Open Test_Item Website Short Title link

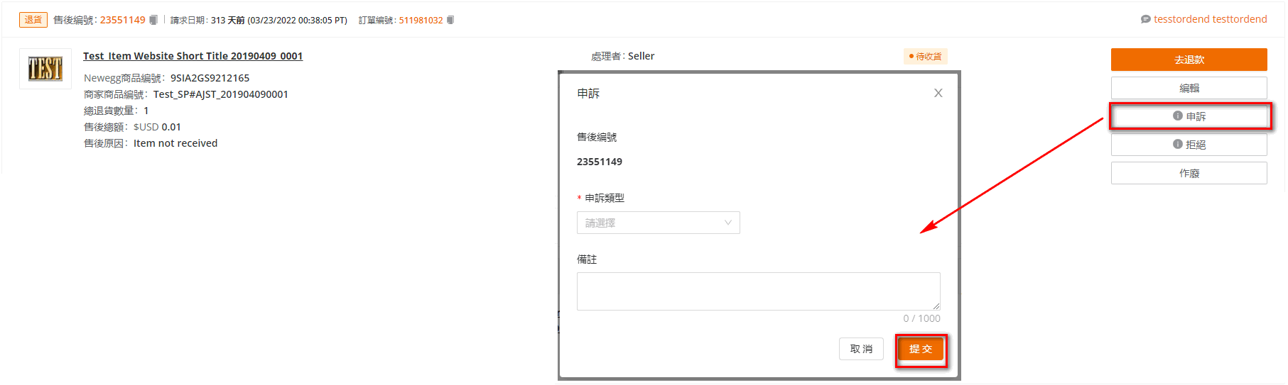193,56
